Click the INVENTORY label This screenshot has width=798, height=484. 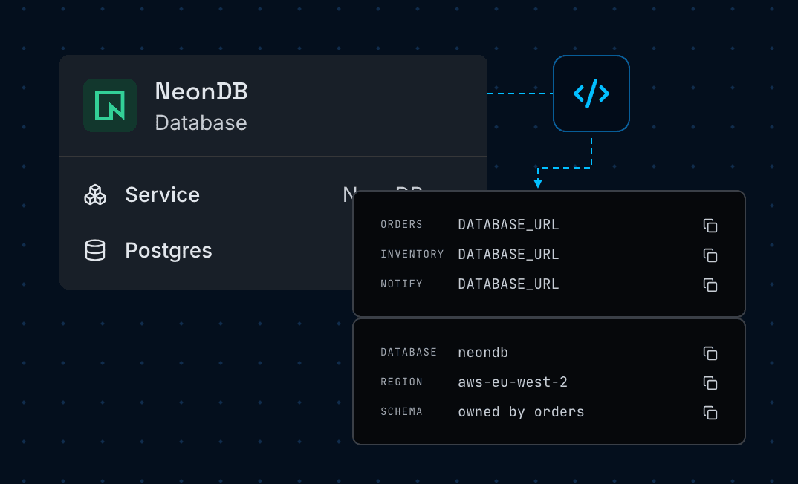click(x=412, y=254)
